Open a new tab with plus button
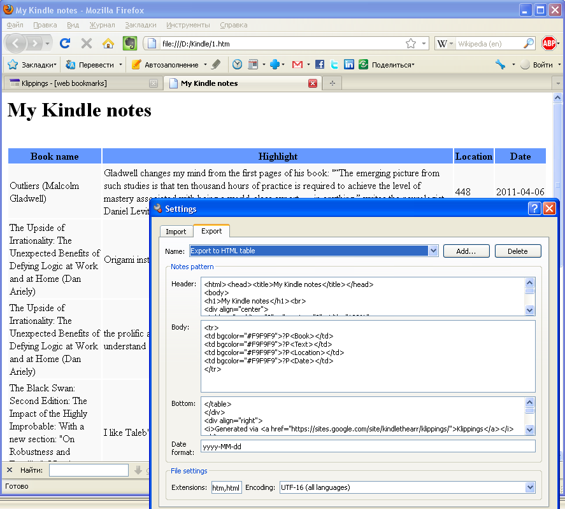The width and height of the screenshot is (565, 509). [x=333, y=83]
